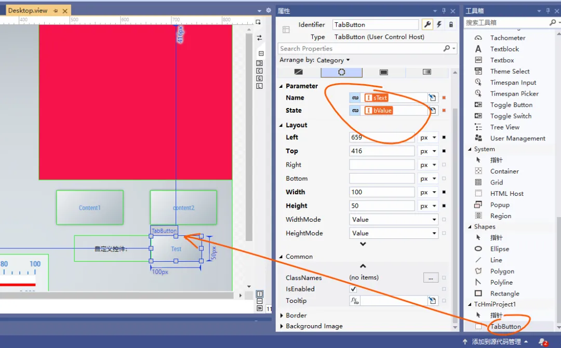
Task: Click the orange marker beside State
Action: [x=444, y=111]
